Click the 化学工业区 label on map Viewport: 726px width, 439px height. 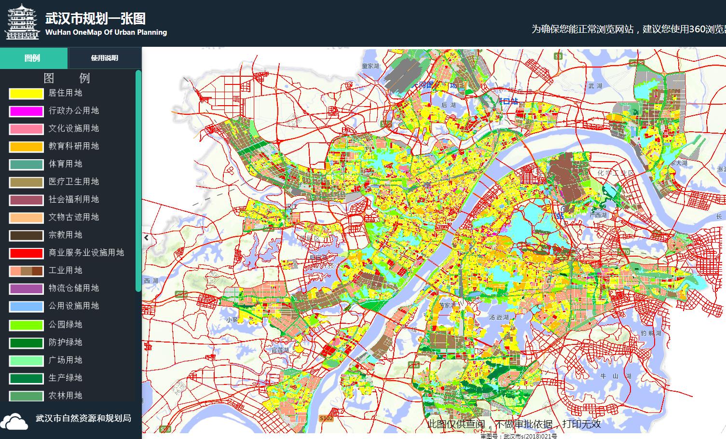[x=616, y=173]
